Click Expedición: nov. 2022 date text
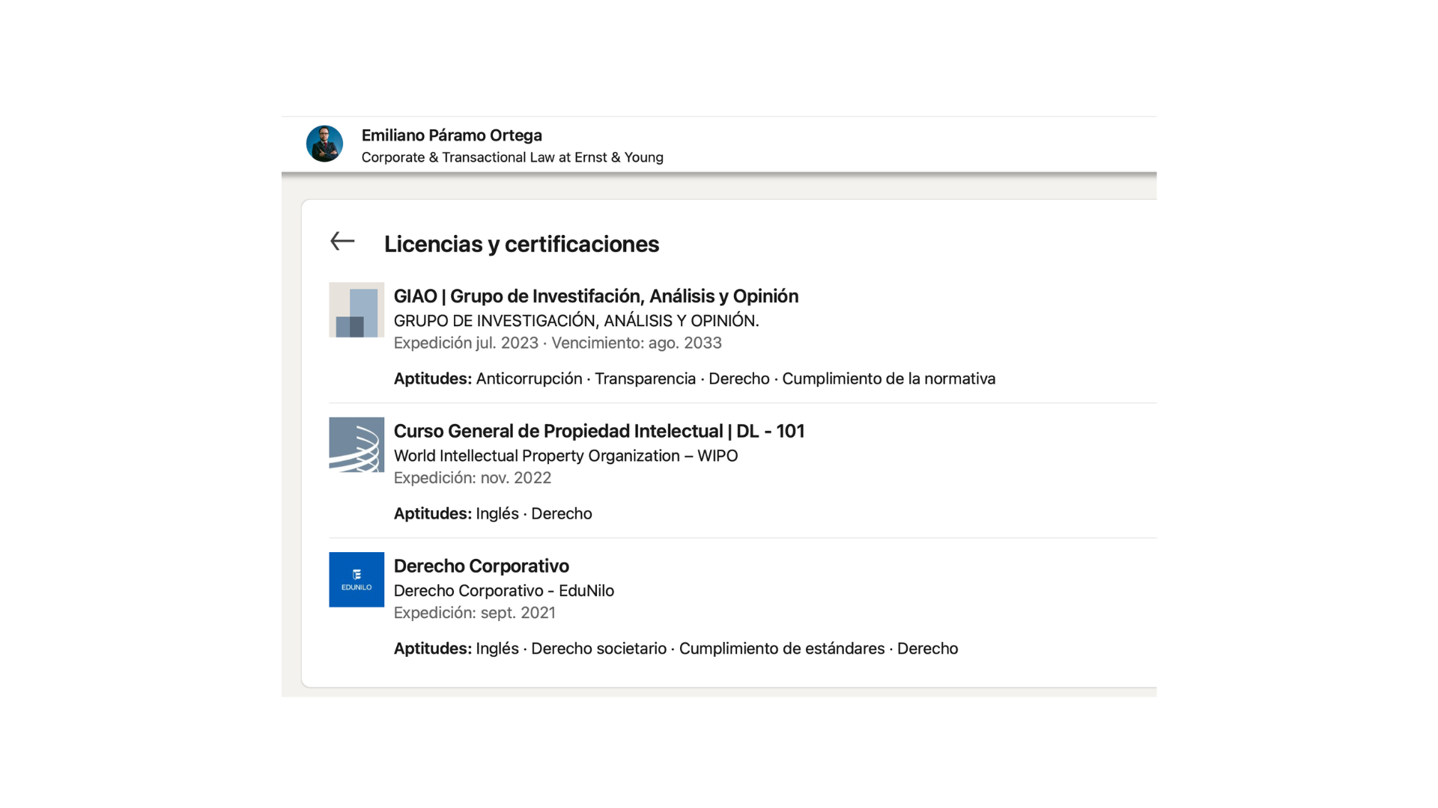This screenshot has width=1438, height=808. click(x=472, y=478)
